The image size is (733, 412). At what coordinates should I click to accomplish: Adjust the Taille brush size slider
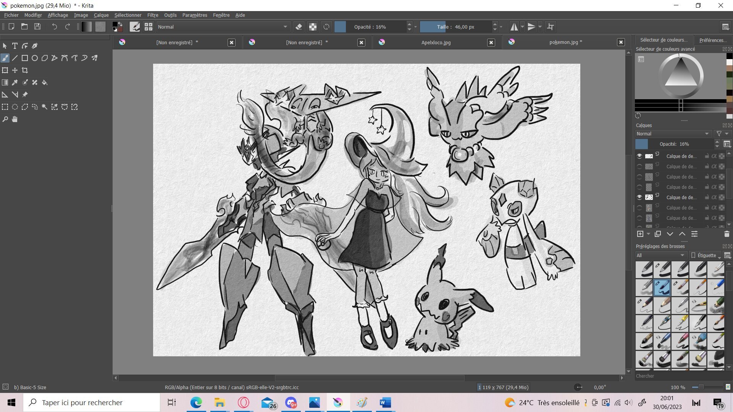[x=456, y=27]
